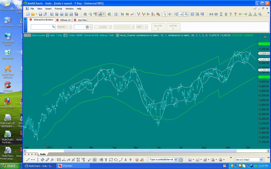The height and width of the screenshot is (169, 271).
Task: Click the green right-arrow shift icon
Action: (x=245, y=14)
